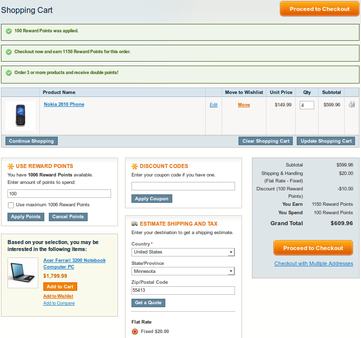Viewport: 361px width, 338px height.
Task: Click the Acer Ferrari notebook product image
Action: [23, 273]
